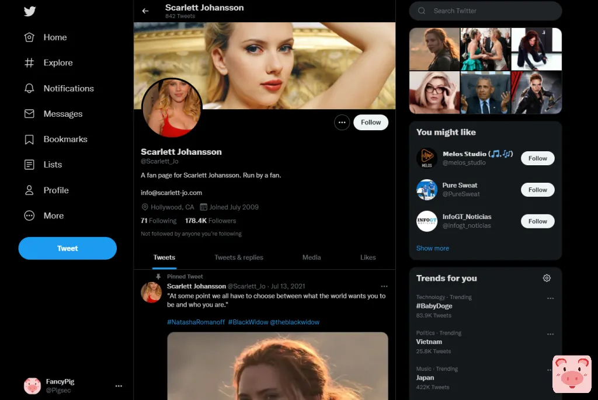
Task: Open the More menu in sidebar
Action: [x=44, y=216]
